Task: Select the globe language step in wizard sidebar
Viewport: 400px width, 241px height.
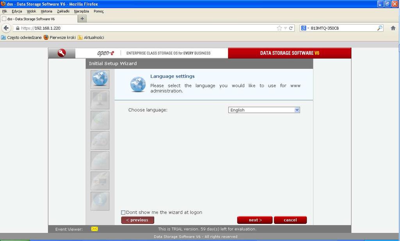Action: click(x=100, y=80)
